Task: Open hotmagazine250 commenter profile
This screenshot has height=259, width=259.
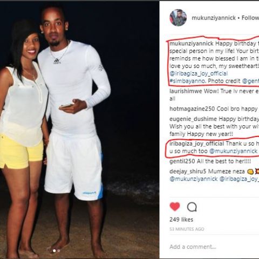Action: (x=192, y=109)
